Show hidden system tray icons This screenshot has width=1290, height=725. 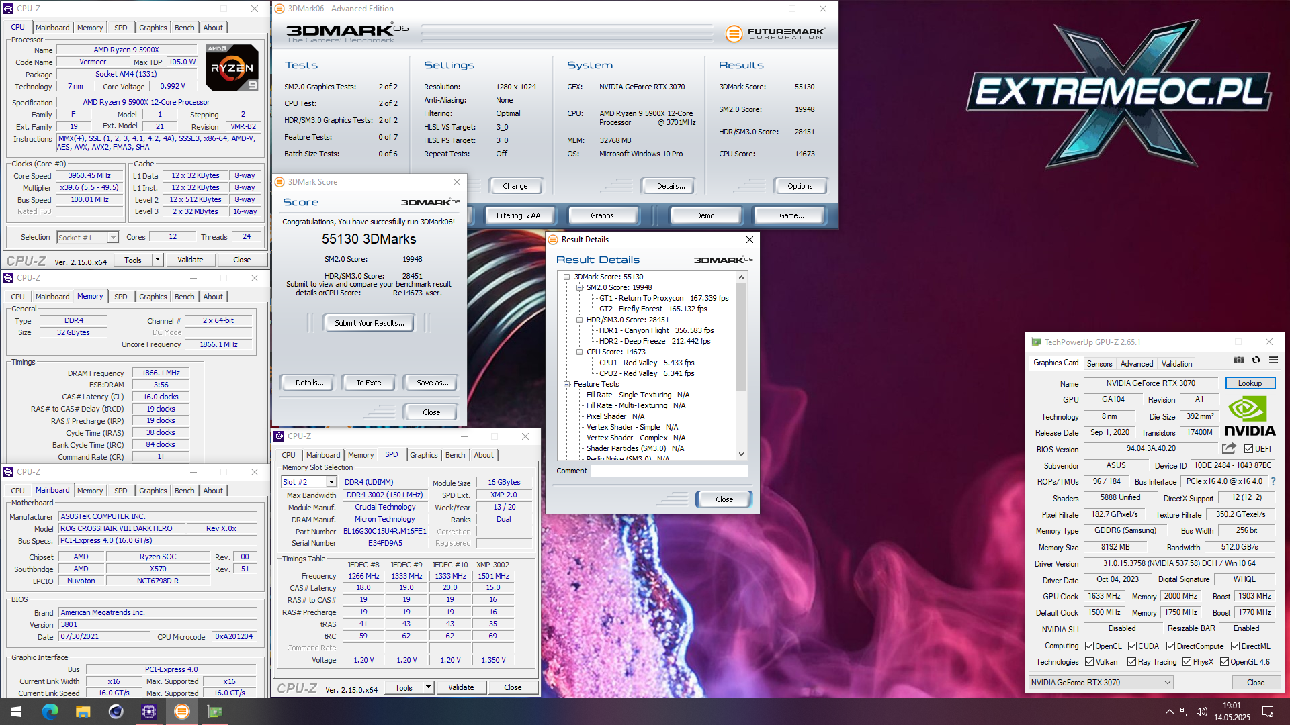click(x=1169, y=712)
